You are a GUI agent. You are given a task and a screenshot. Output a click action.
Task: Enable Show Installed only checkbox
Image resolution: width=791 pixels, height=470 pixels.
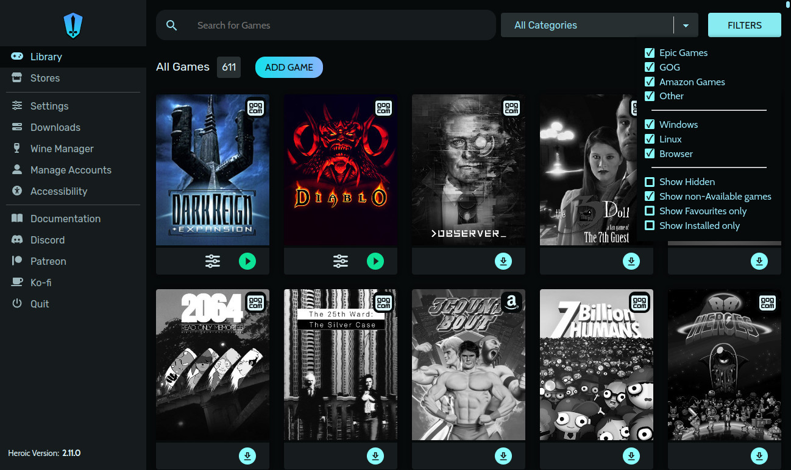(650, 226)
